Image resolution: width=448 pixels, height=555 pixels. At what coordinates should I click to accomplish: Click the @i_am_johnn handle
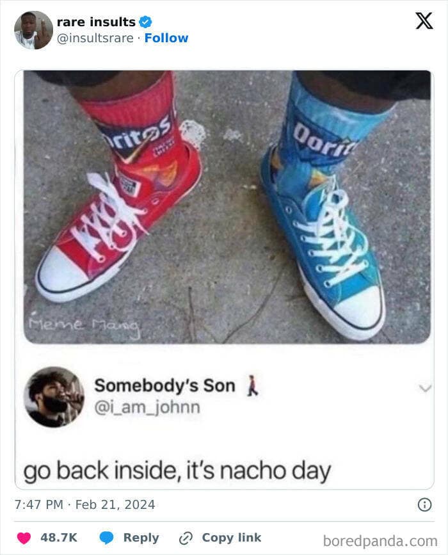pyautogui.click(x=147, y=407)
